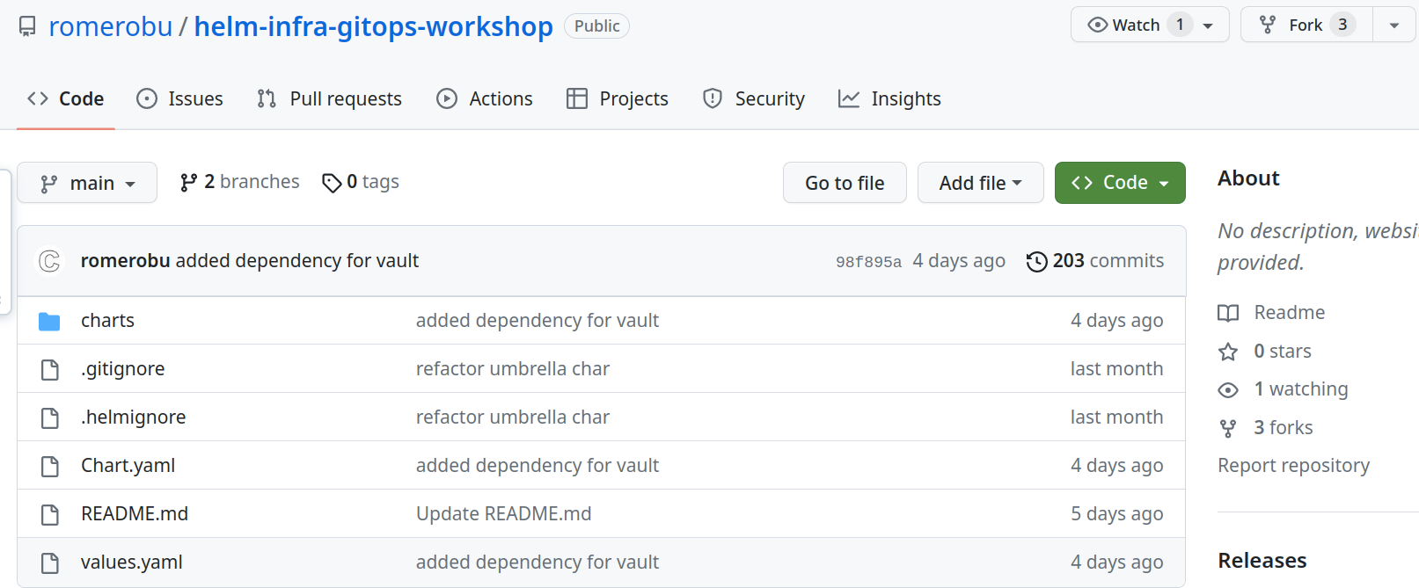Expand the Fork options dropdown arrow
This screenshot has height=588, width=1419.
point(1394,25)
